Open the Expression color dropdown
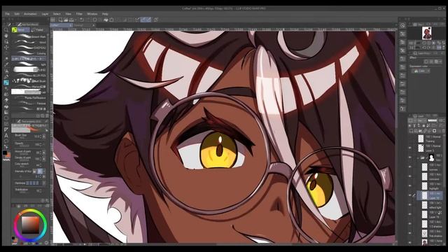 tap(421, 71)
